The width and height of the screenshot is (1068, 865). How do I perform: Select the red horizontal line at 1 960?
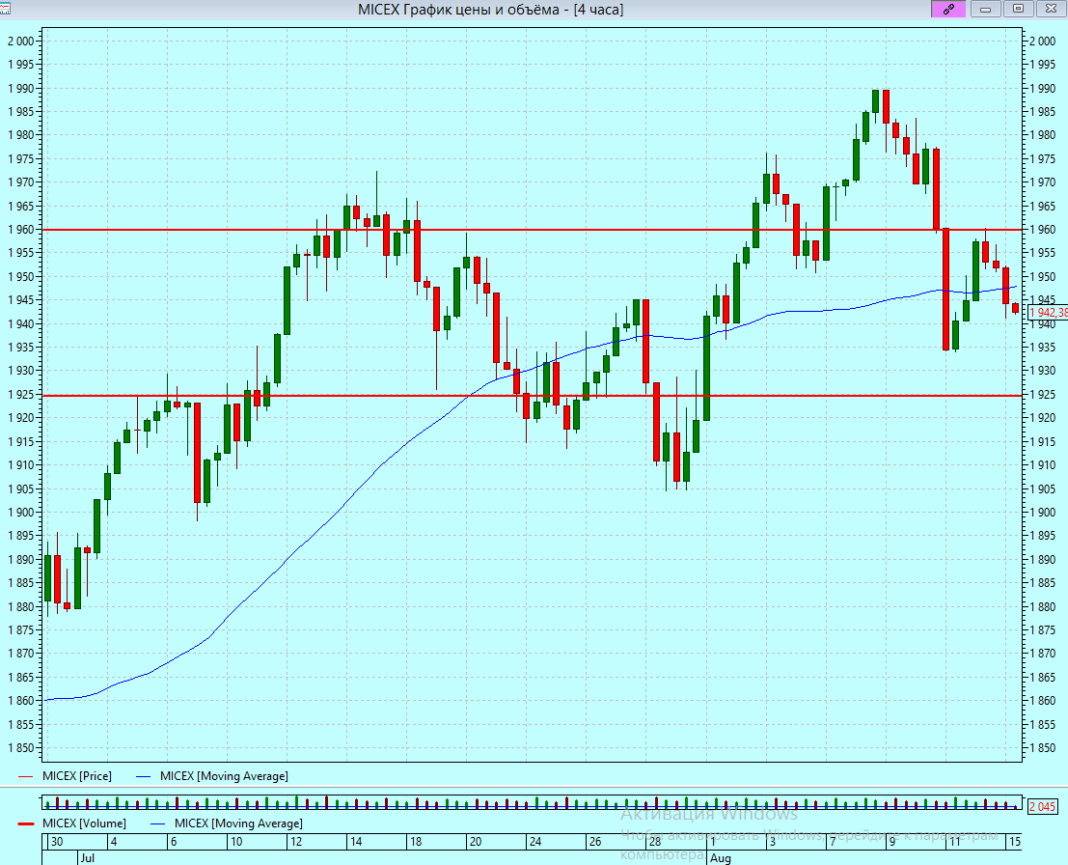tap(532, 230)
